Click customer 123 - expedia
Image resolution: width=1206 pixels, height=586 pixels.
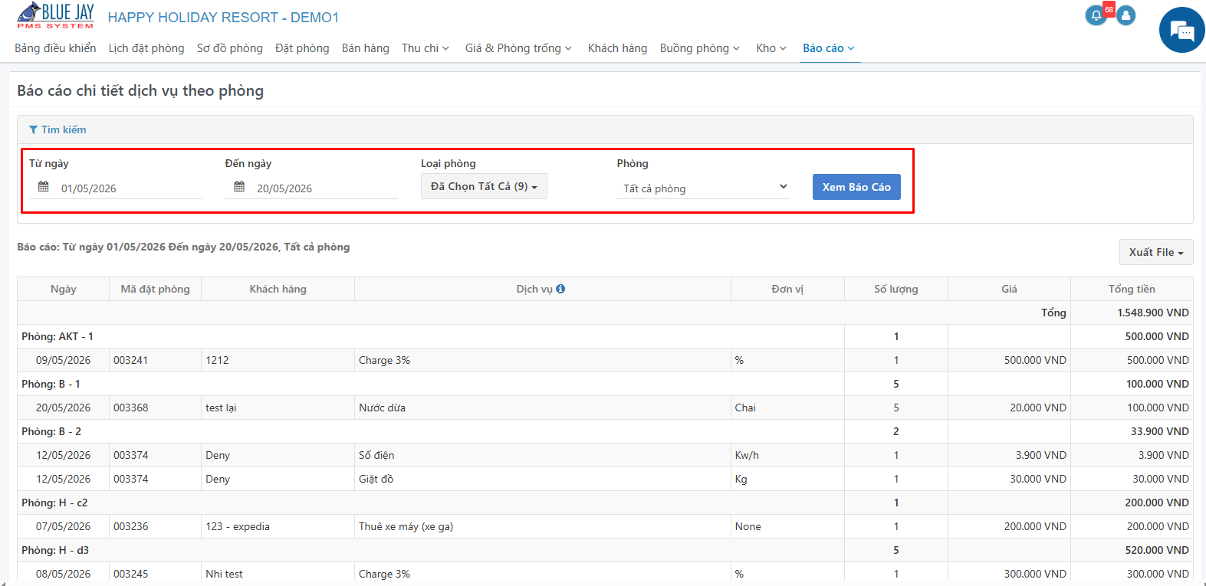pos(238,526)
